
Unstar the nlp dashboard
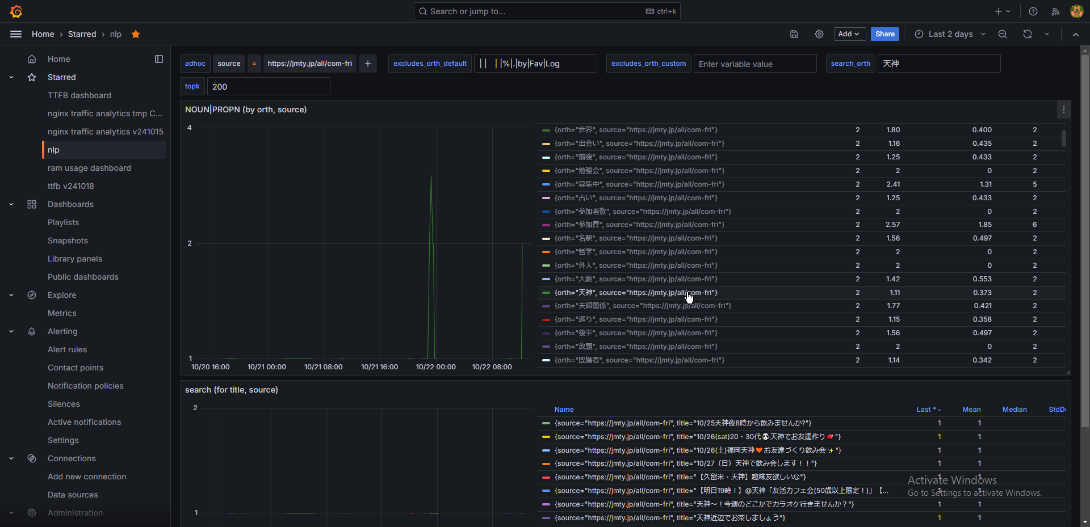pyautogui.click(x=136, y=34)
